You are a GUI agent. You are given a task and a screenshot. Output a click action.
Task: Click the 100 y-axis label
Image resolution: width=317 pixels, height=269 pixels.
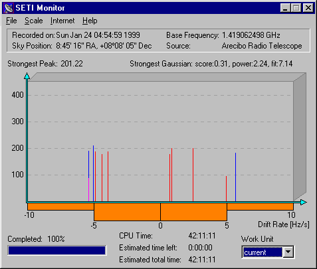click(x=17, y=175)
